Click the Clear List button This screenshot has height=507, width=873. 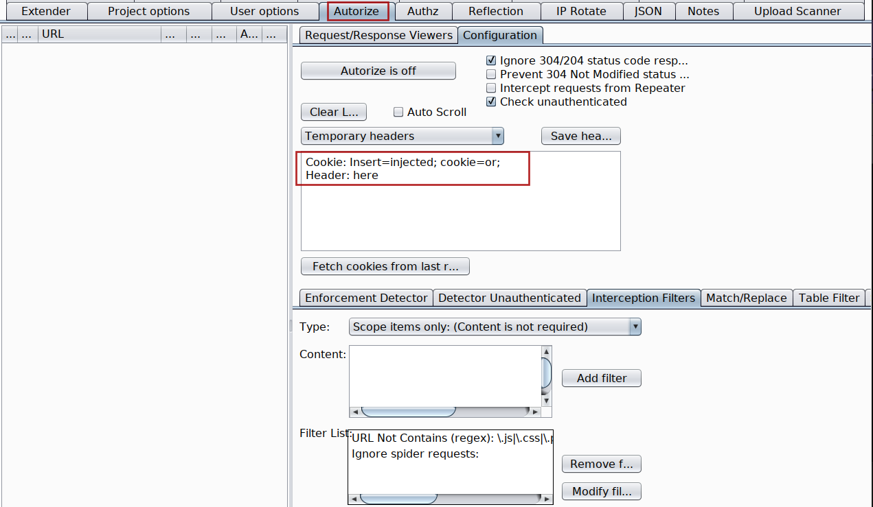pyautogui.click(x=334, y=112)
